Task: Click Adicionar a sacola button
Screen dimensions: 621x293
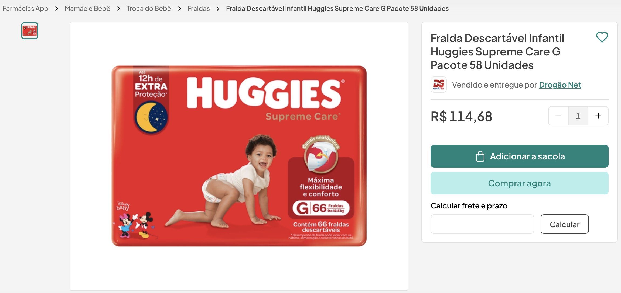Action: click(519, 156)
